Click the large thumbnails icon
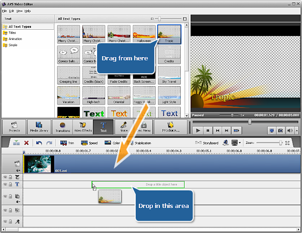 (x=185, y=19)
